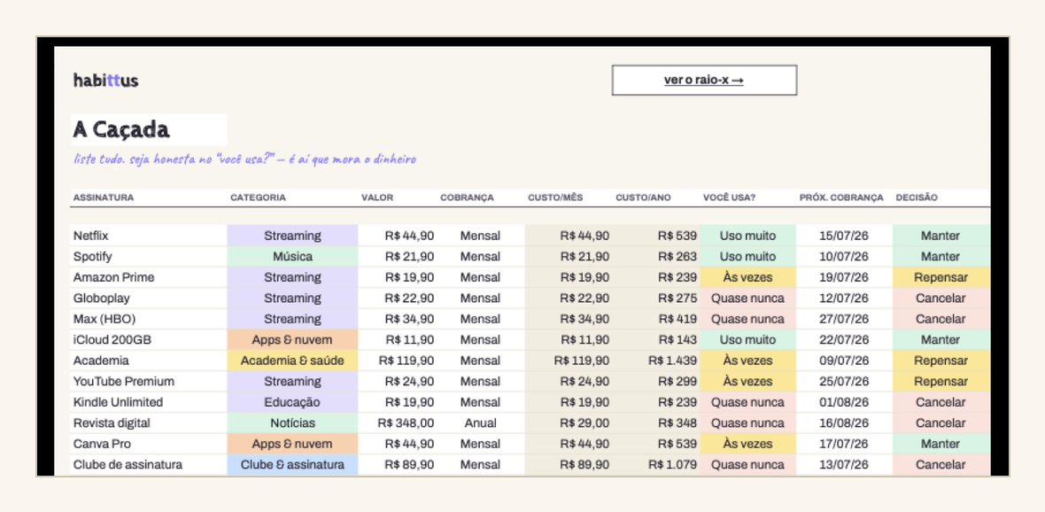The image size is (1045, 512).
Task: Click the VALOR column header
Action: (377, 198)
